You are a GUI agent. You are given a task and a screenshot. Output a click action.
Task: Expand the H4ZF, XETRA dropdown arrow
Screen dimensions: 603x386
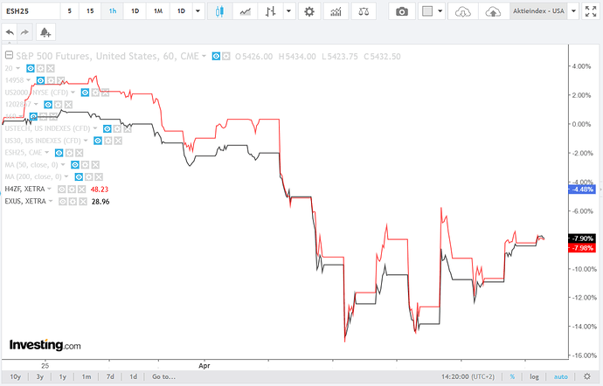click(x=49, y=189)
